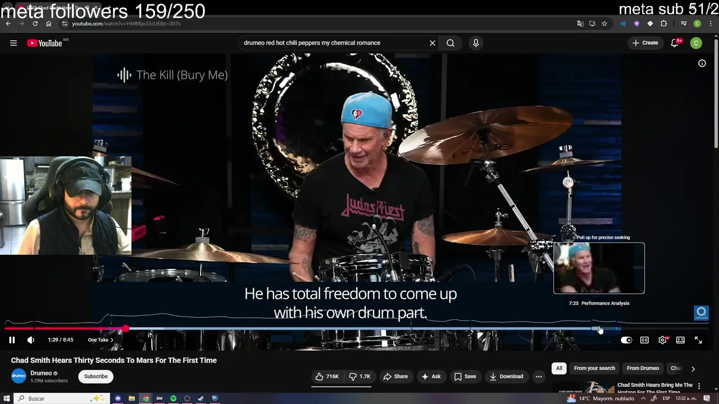Share this video

(x=395, y=377)
